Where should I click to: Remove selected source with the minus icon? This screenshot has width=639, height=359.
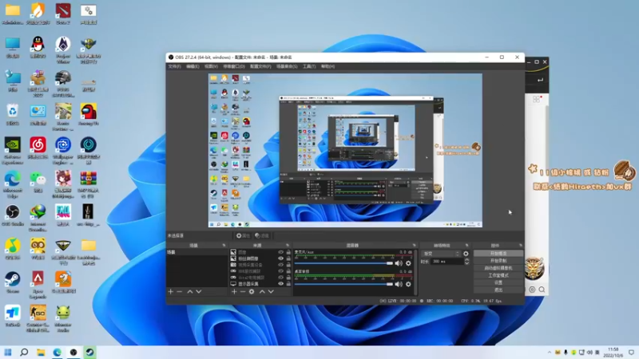243,291
